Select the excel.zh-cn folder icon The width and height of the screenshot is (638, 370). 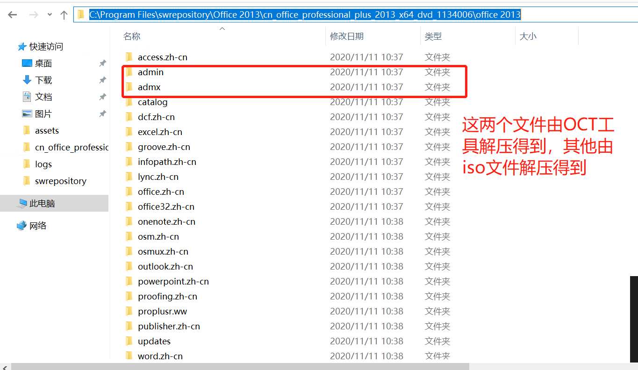(x=129, y=132)
